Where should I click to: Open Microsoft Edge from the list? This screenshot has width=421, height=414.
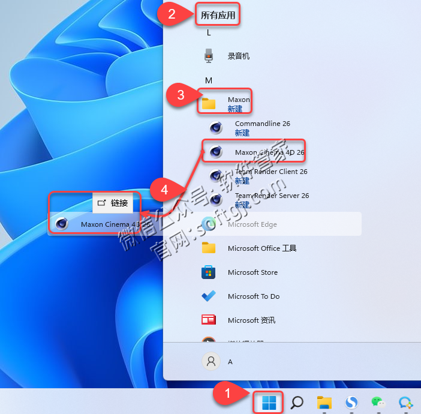coord(252,224)
